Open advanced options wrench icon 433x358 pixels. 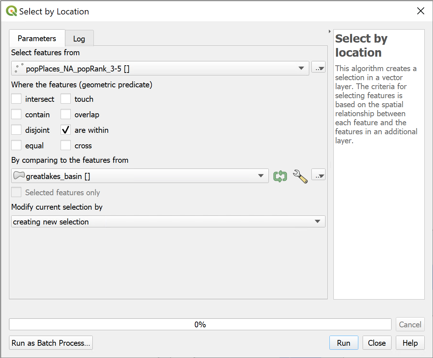pyautogui.click(x=300, y=176)
